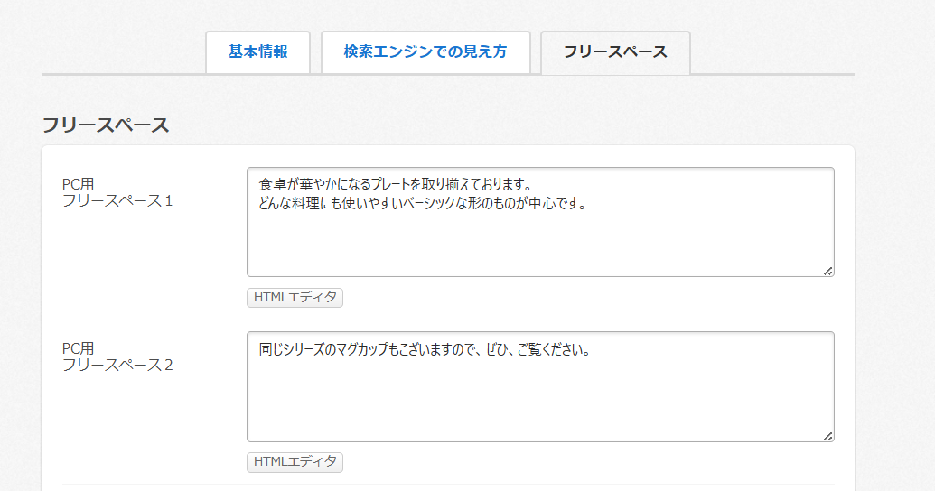This screenshot has width=935, height=491.
Task: Click HTMLエディタ button under フリースペース1
Action: 295,297
